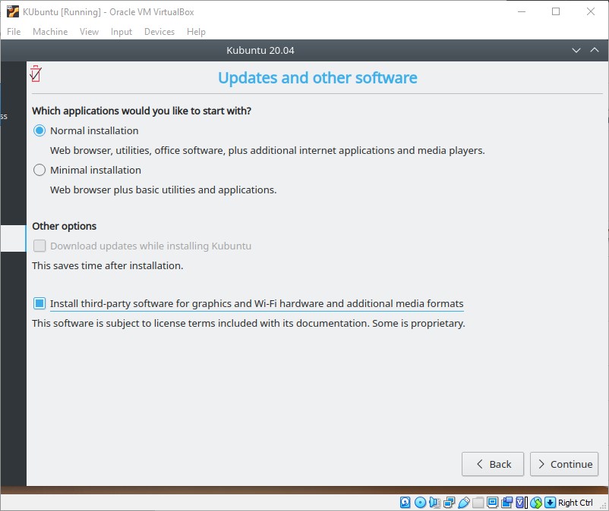
Task: Click the mouse integration status icon
Action: pos(536,503)
